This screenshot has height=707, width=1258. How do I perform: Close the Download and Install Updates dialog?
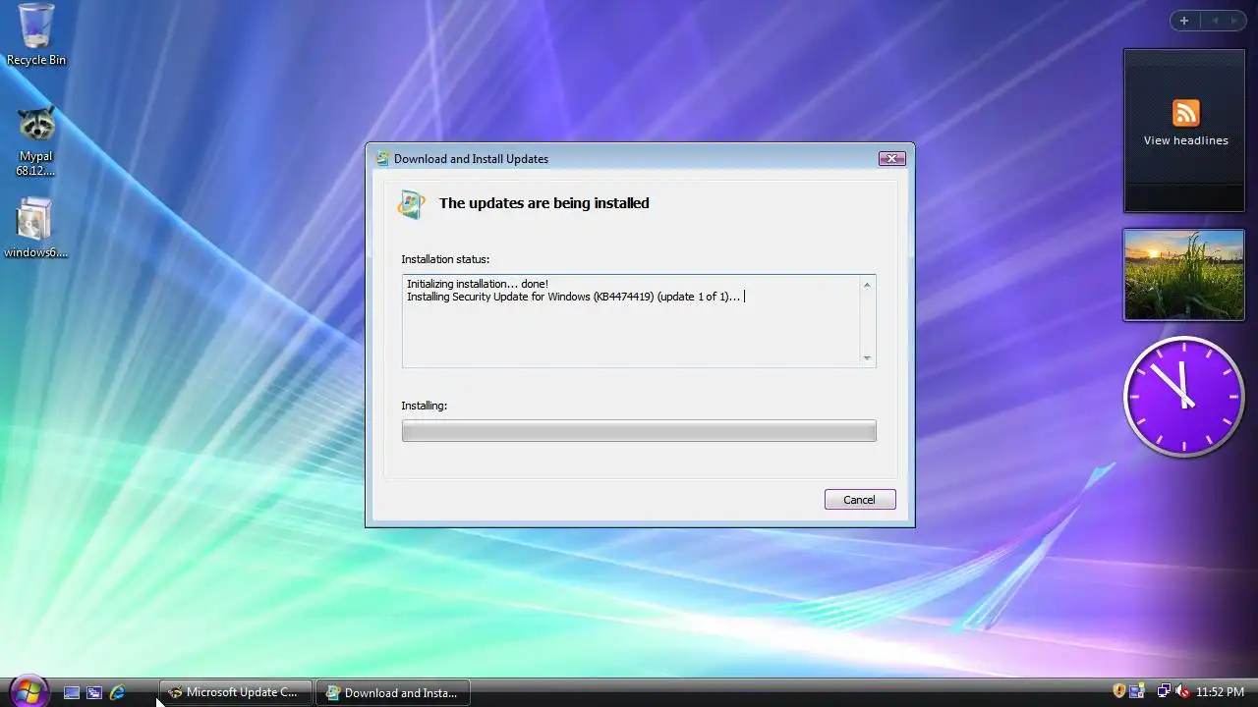pos(891,158)
